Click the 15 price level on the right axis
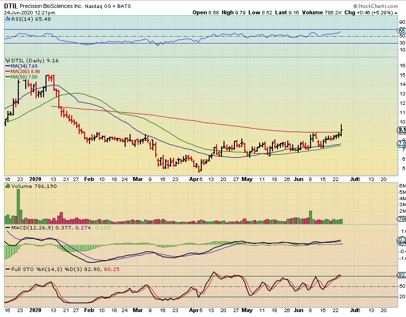The height and width of the screenshot is (317, 406). (403, 75)
